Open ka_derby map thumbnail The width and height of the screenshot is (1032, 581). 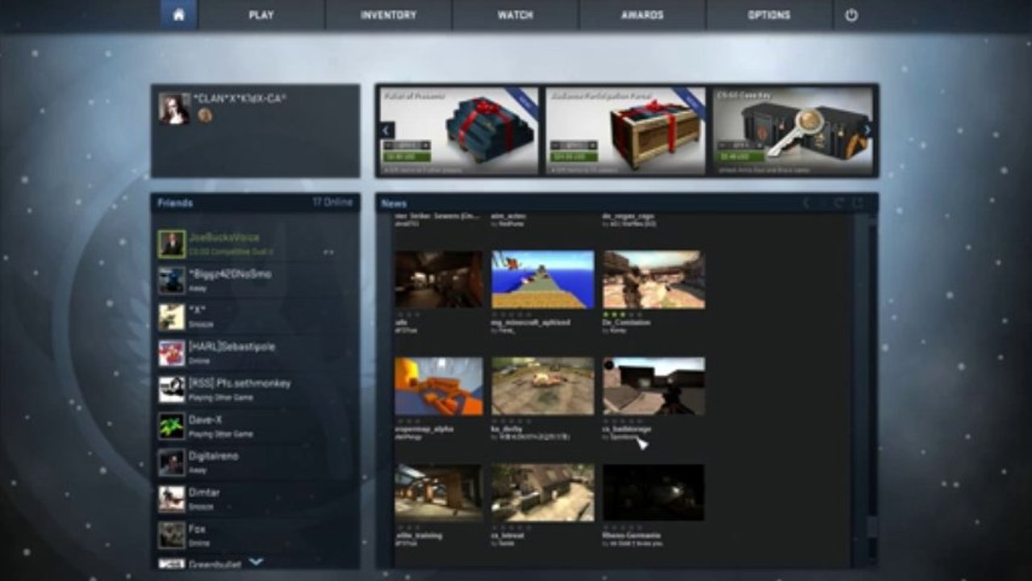tap(542, 387)
